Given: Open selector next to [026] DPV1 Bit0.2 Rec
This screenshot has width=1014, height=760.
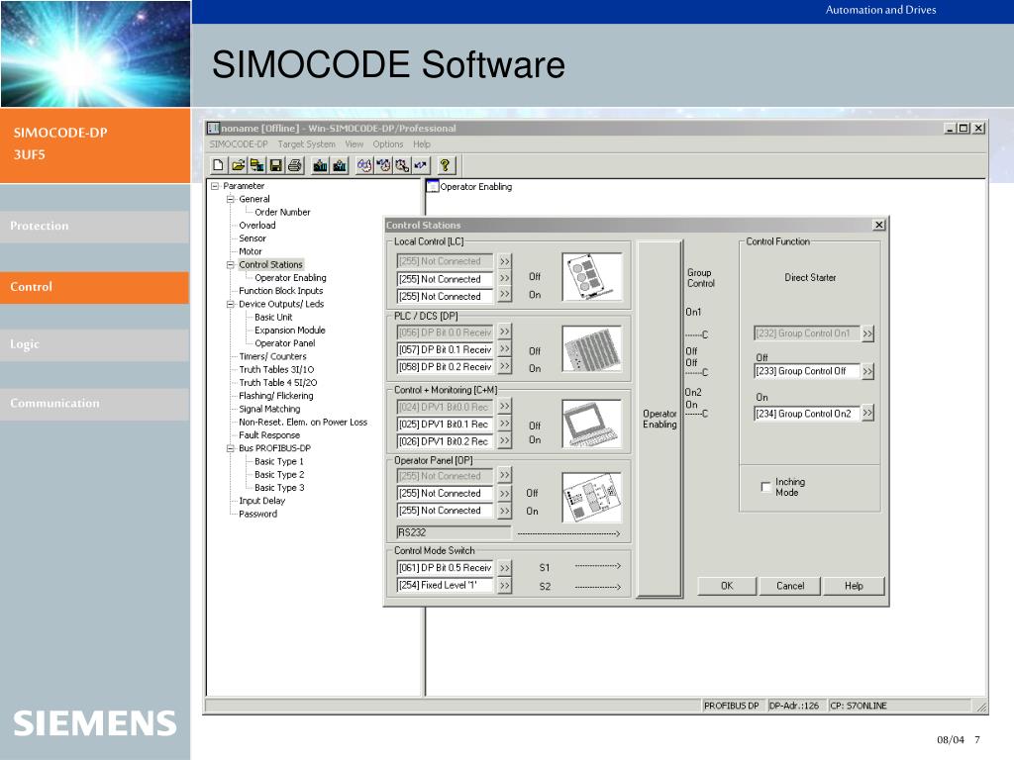Looking at the screenshot, I should [505, 440].
